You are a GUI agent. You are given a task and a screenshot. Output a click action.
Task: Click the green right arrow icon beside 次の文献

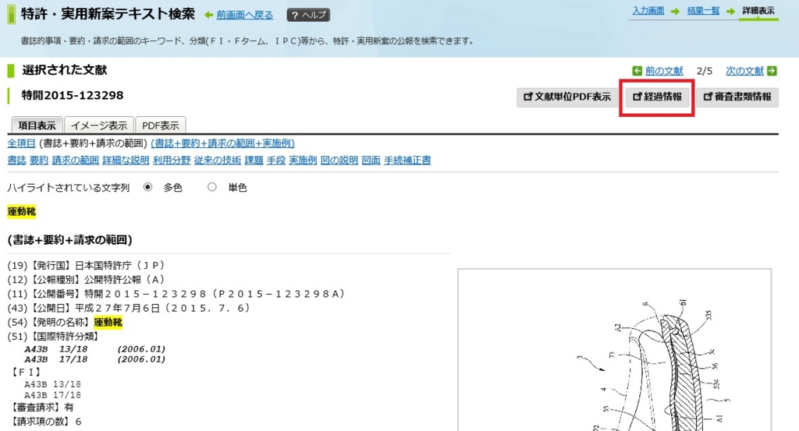pyautogui.click(x=772, y=71)
